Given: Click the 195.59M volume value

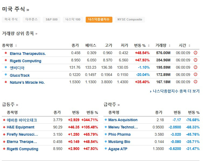Looking at the screenshot, I should click(163, 67).
